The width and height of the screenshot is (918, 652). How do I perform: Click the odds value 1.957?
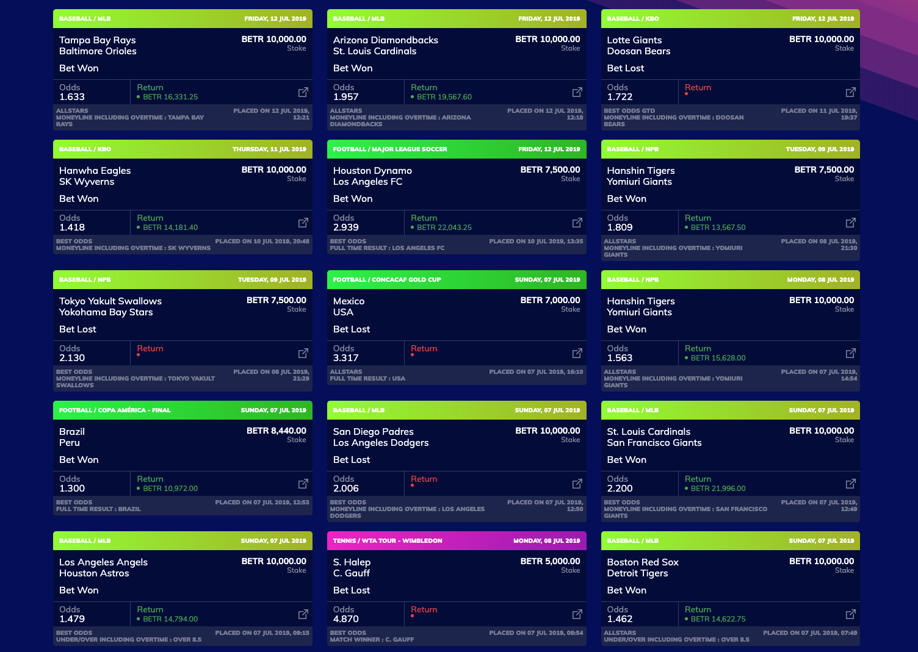346,97
